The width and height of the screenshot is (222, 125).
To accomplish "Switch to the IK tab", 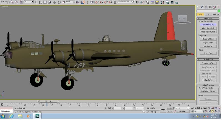I will pos(208,14).
